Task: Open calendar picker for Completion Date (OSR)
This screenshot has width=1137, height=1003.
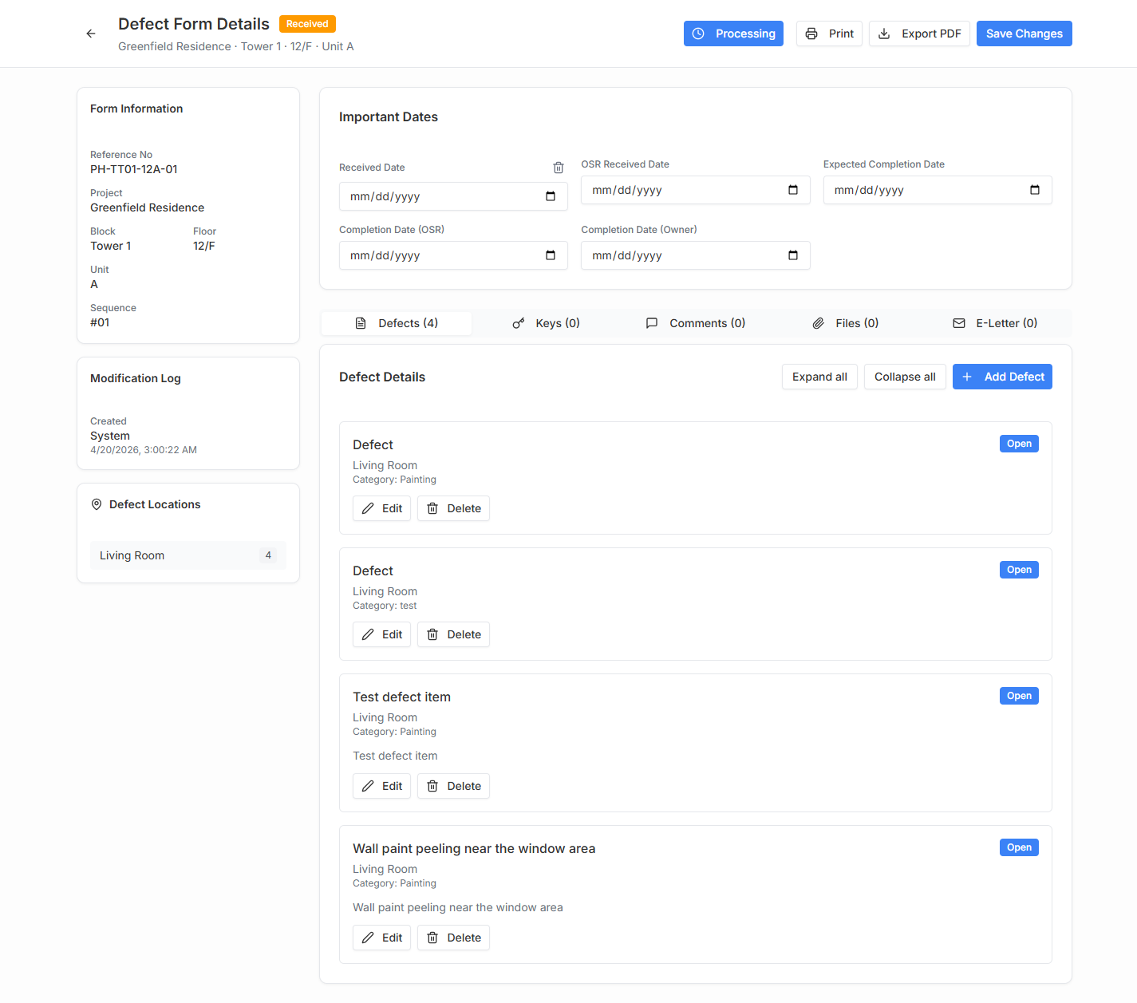Action: pos(551,255)
